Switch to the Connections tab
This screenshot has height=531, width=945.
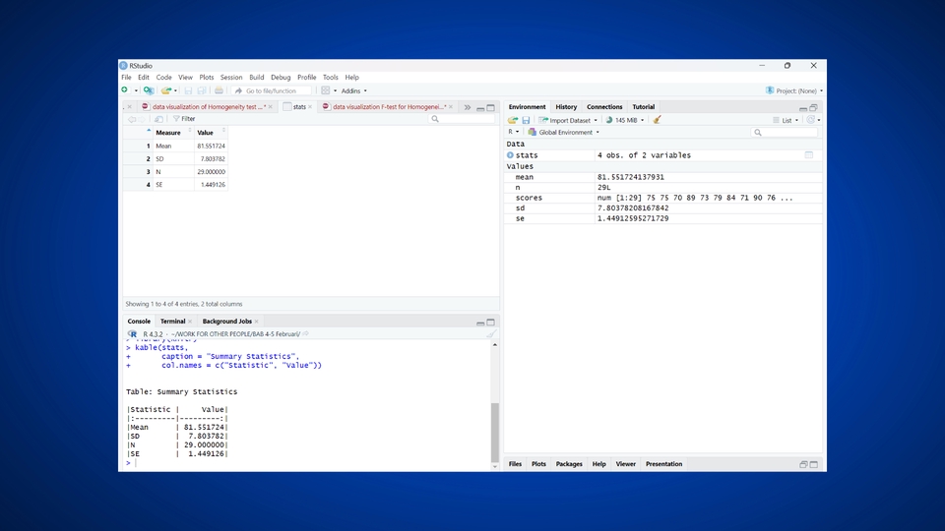click(x=604, y=106)
